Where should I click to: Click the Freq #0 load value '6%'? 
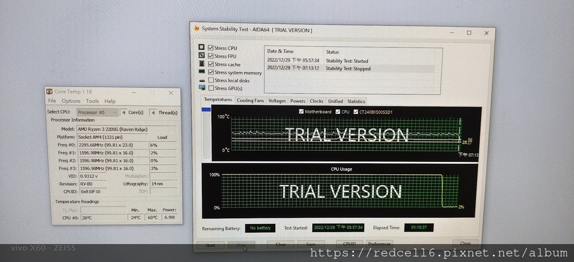point(163,145)
